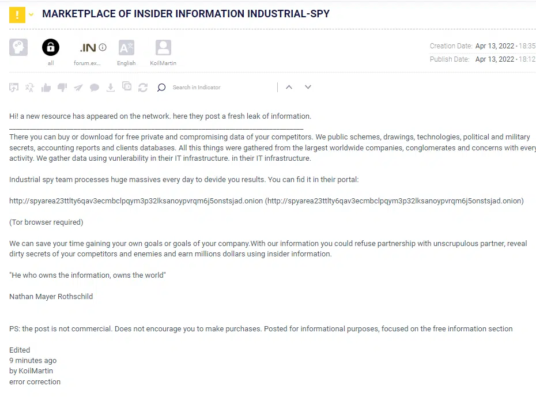Click the yellow exclamation severity icon
The width and height of the screenshot is (536, 397).
[17, 14]
